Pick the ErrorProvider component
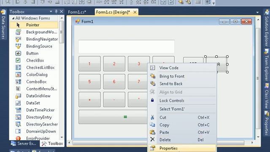 (34, 138)
